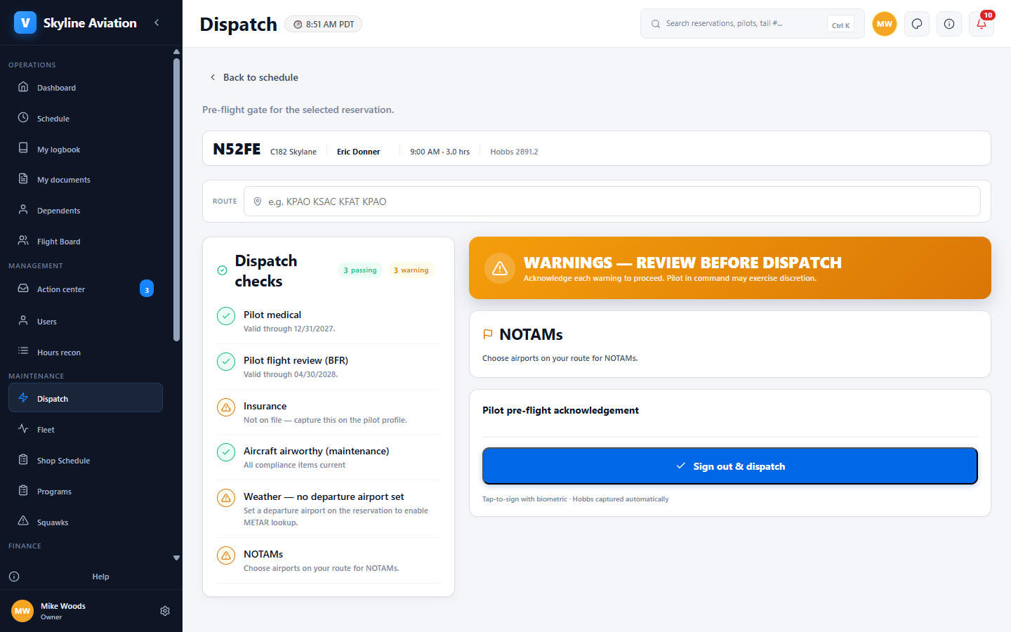The image size is (1011, 632).
Task: Open My logbook book icon
Action: (23, 149)
